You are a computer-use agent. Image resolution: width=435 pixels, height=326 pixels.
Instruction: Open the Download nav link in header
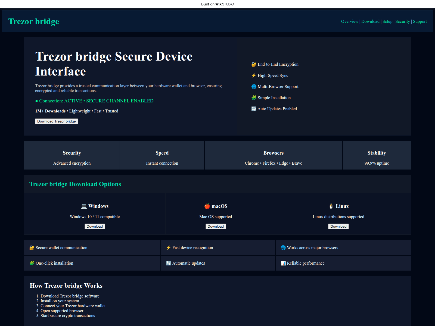point(370,21)
